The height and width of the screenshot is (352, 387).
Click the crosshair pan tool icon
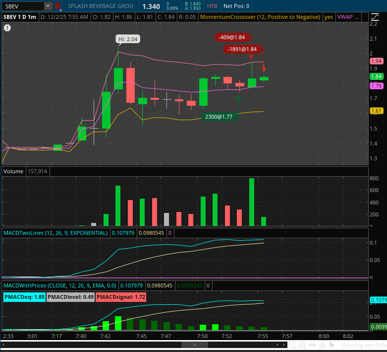pos(322,345)
